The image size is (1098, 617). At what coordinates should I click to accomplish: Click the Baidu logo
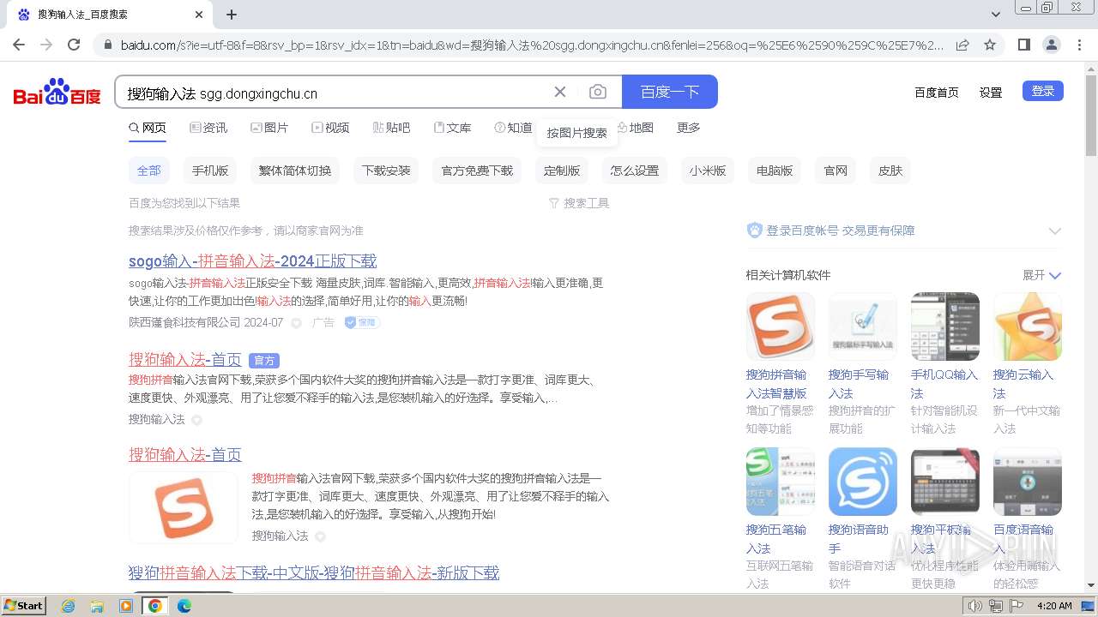(x=57, y=92)
